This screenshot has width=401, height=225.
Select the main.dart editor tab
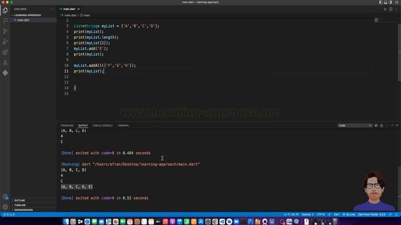[69, 9]
